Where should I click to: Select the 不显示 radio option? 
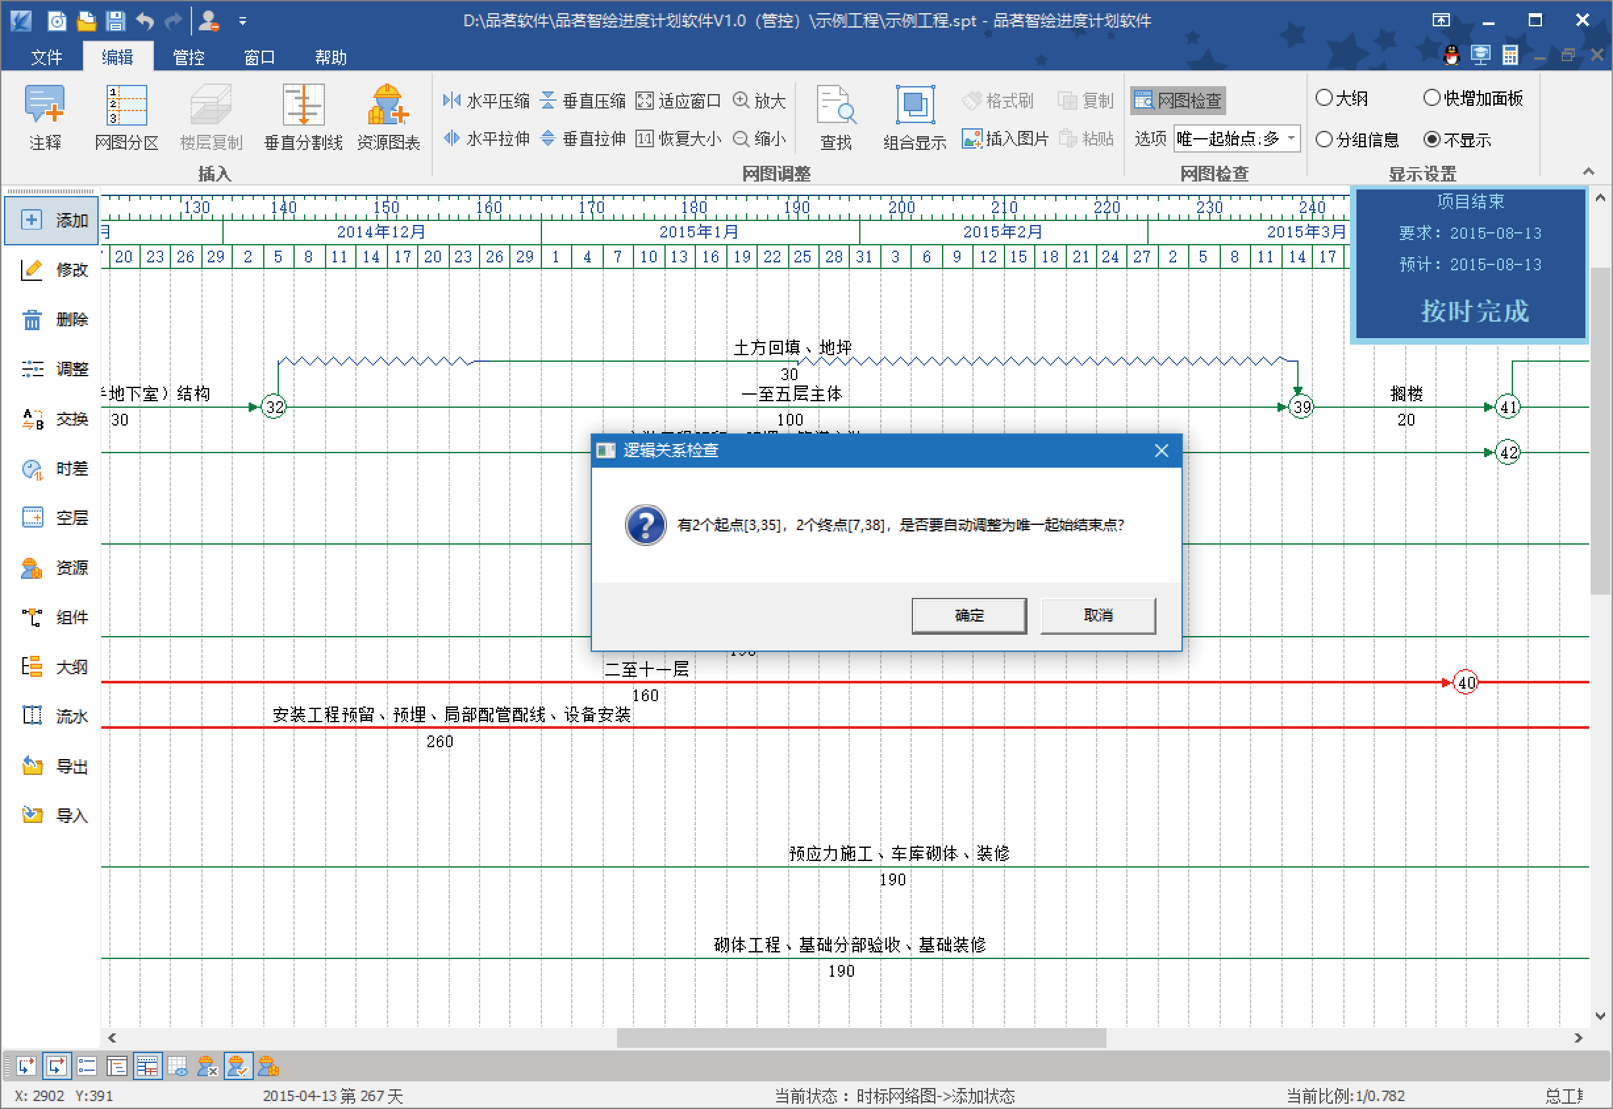(x=1431, y=139)
